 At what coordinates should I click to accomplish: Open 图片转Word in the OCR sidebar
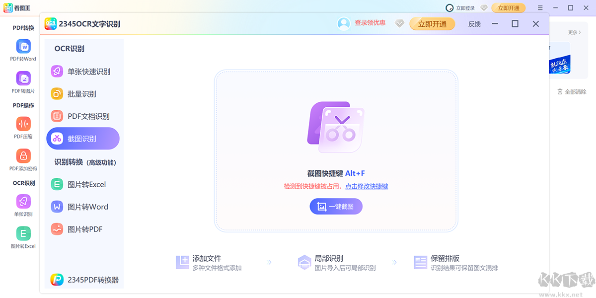tap(83, 207)
